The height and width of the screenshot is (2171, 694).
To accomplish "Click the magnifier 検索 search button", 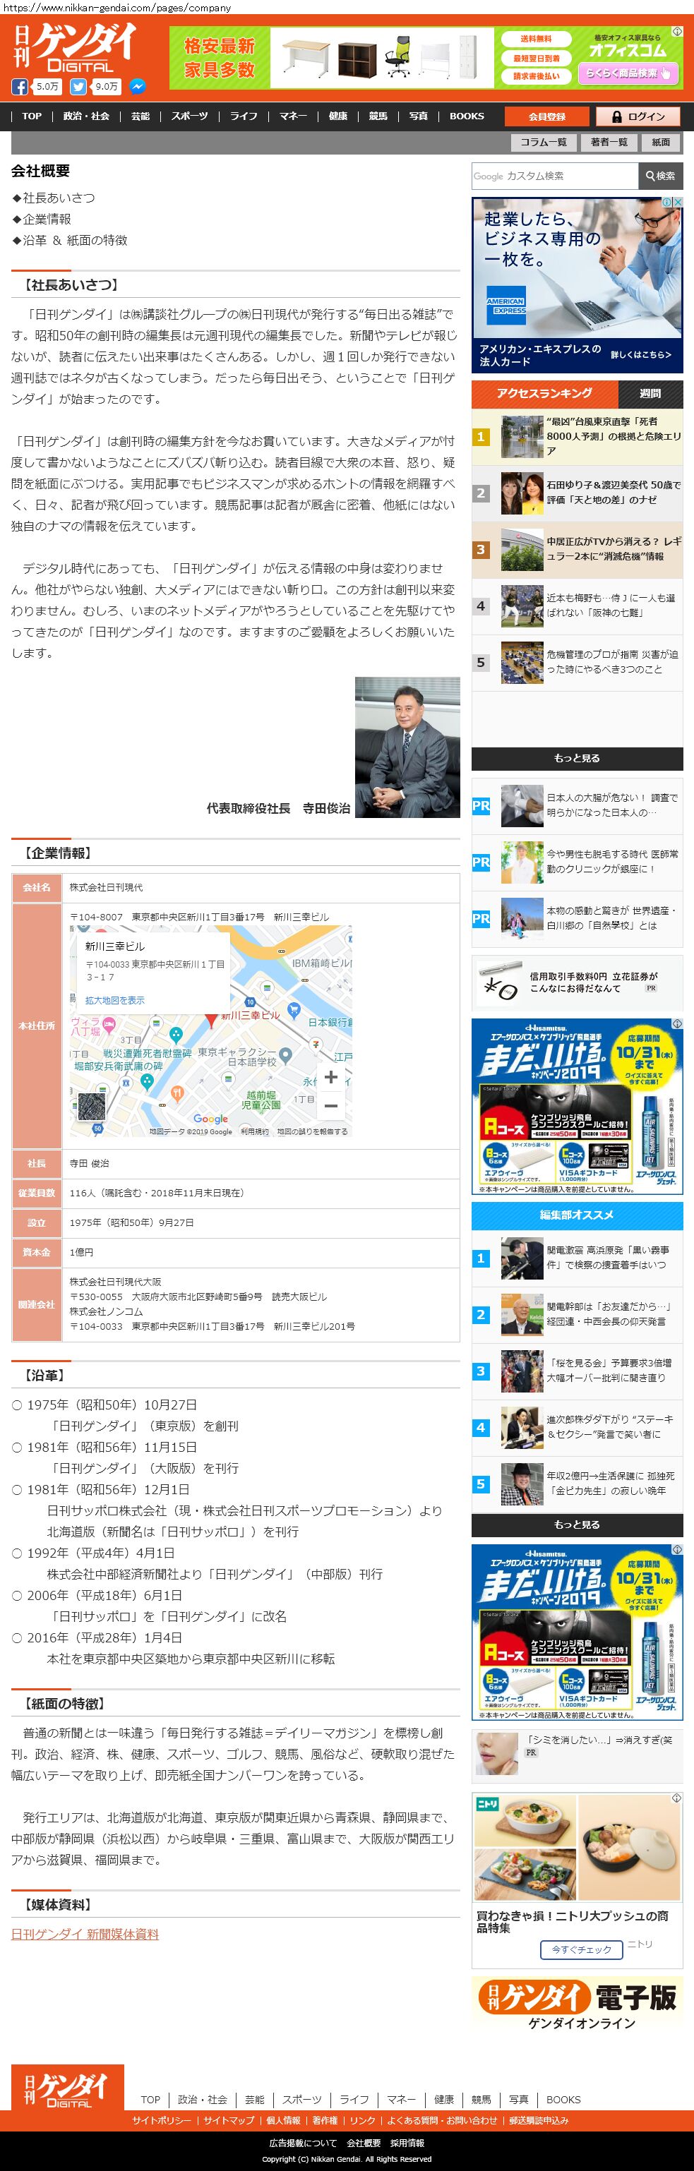I will pyautogui.click(x=660, y=176).
